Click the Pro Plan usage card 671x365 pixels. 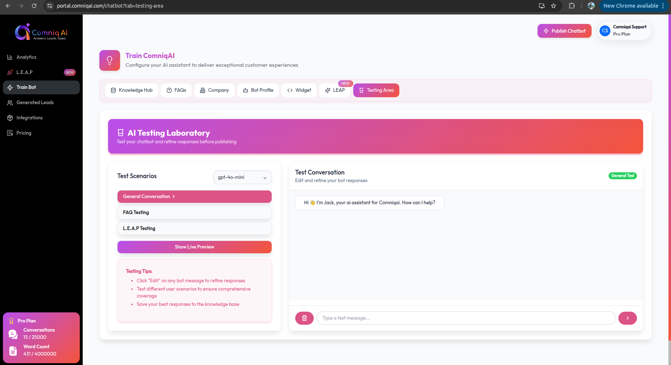(41, 338)
